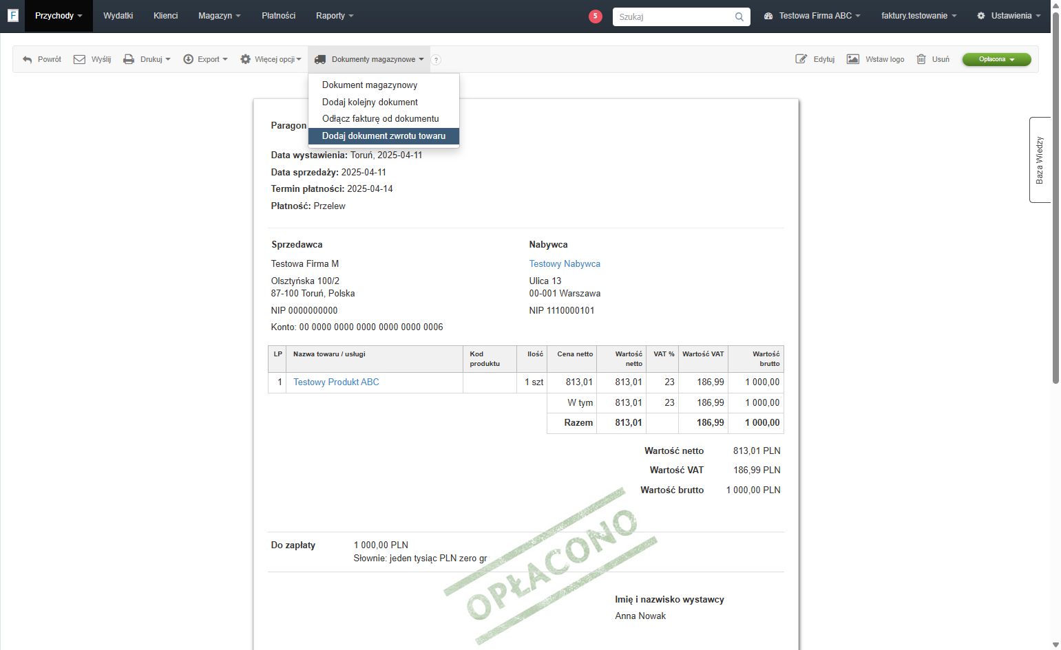1061x650 pixels.
Task: Go to Klienci page
Action: tap(166, 16)
